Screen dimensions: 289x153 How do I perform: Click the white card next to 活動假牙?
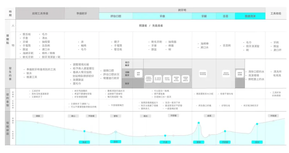(x=138, y=74)
